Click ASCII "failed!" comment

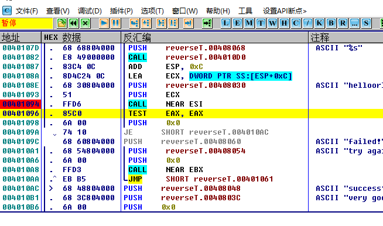tap(349, 142)
